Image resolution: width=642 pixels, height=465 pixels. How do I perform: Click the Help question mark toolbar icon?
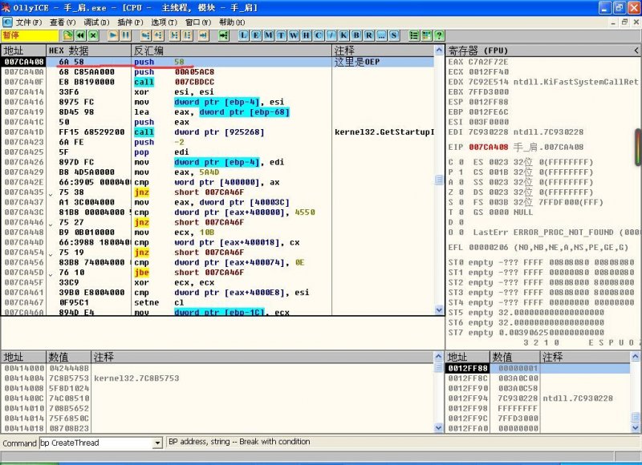pos(438,35)
